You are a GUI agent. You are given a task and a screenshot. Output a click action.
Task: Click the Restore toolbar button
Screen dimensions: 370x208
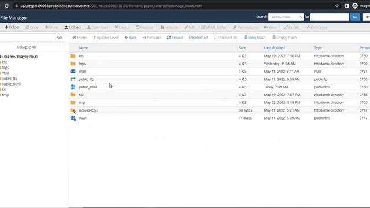pyautogui.click(x=145, y=27)
